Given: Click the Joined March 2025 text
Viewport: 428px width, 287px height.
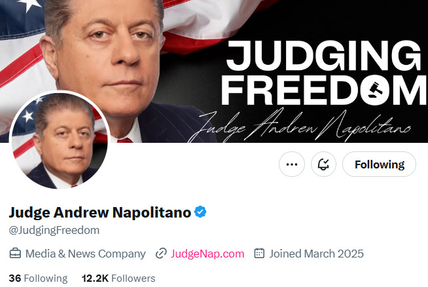Looking at the screenshot, I should pos(316,254).
